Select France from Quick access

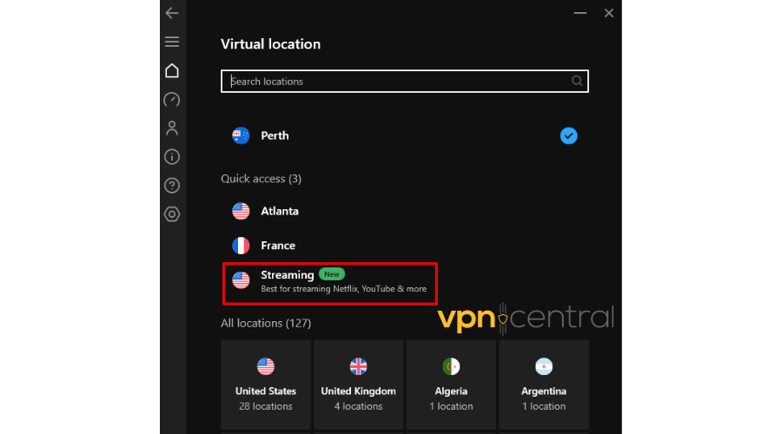click(x=404, y=246)
